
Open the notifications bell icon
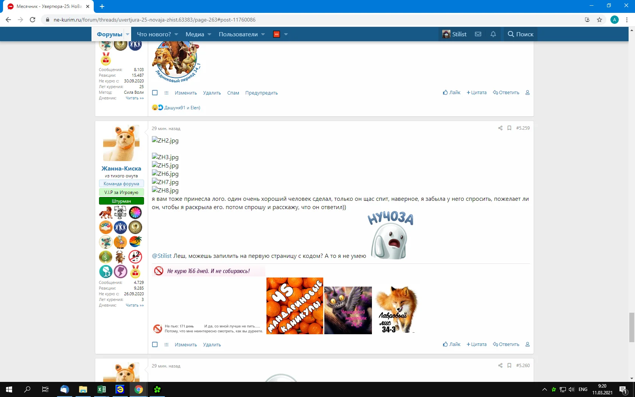pyautogui.click(x=493, y=34)
